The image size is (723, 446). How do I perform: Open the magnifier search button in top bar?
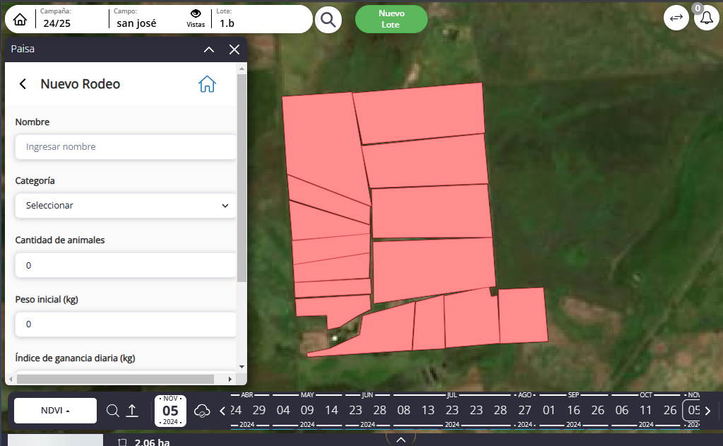tap(328, 20)
